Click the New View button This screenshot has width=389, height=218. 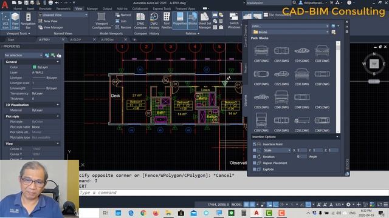tap(48, 21)
